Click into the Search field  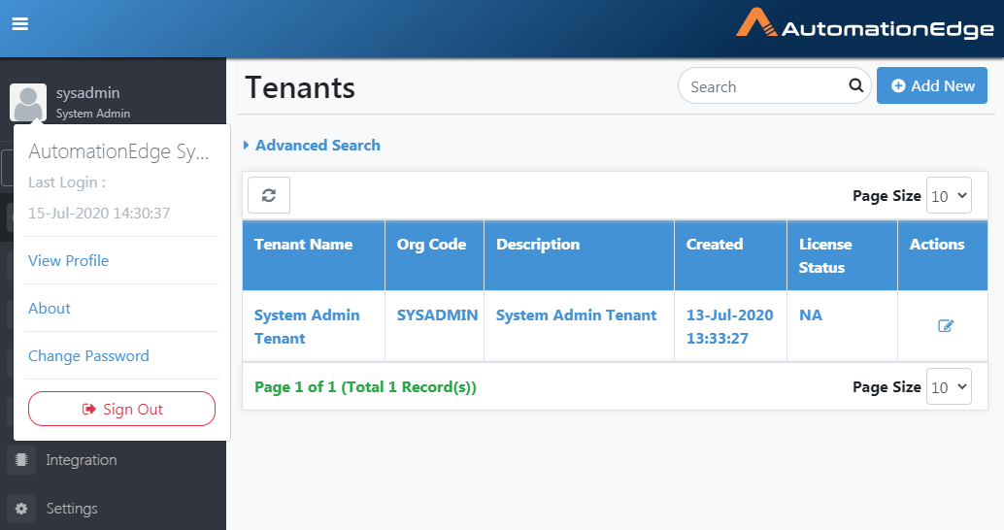[x=765, y=85]
